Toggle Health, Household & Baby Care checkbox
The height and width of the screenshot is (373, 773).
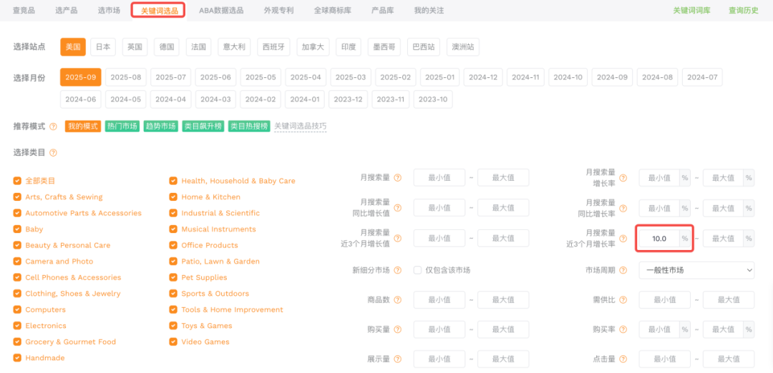pyautogui.click(x=173, y=181)
